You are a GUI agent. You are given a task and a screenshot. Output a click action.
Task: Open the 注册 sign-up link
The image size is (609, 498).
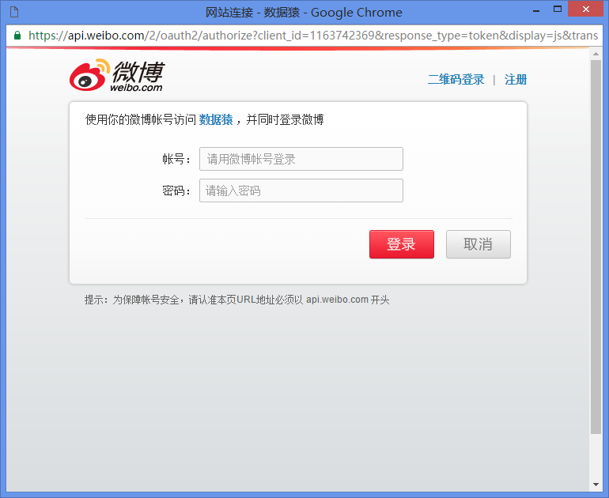tap(516, 80)
